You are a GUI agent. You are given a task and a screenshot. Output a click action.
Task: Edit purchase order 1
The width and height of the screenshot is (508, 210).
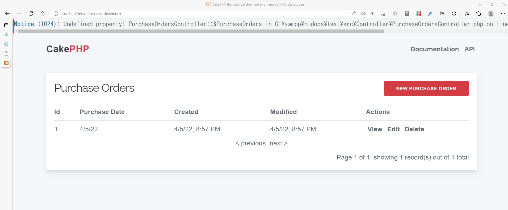393,129
